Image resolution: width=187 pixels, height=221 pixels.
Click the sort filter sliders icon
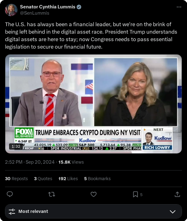click(x=12, y=211)
